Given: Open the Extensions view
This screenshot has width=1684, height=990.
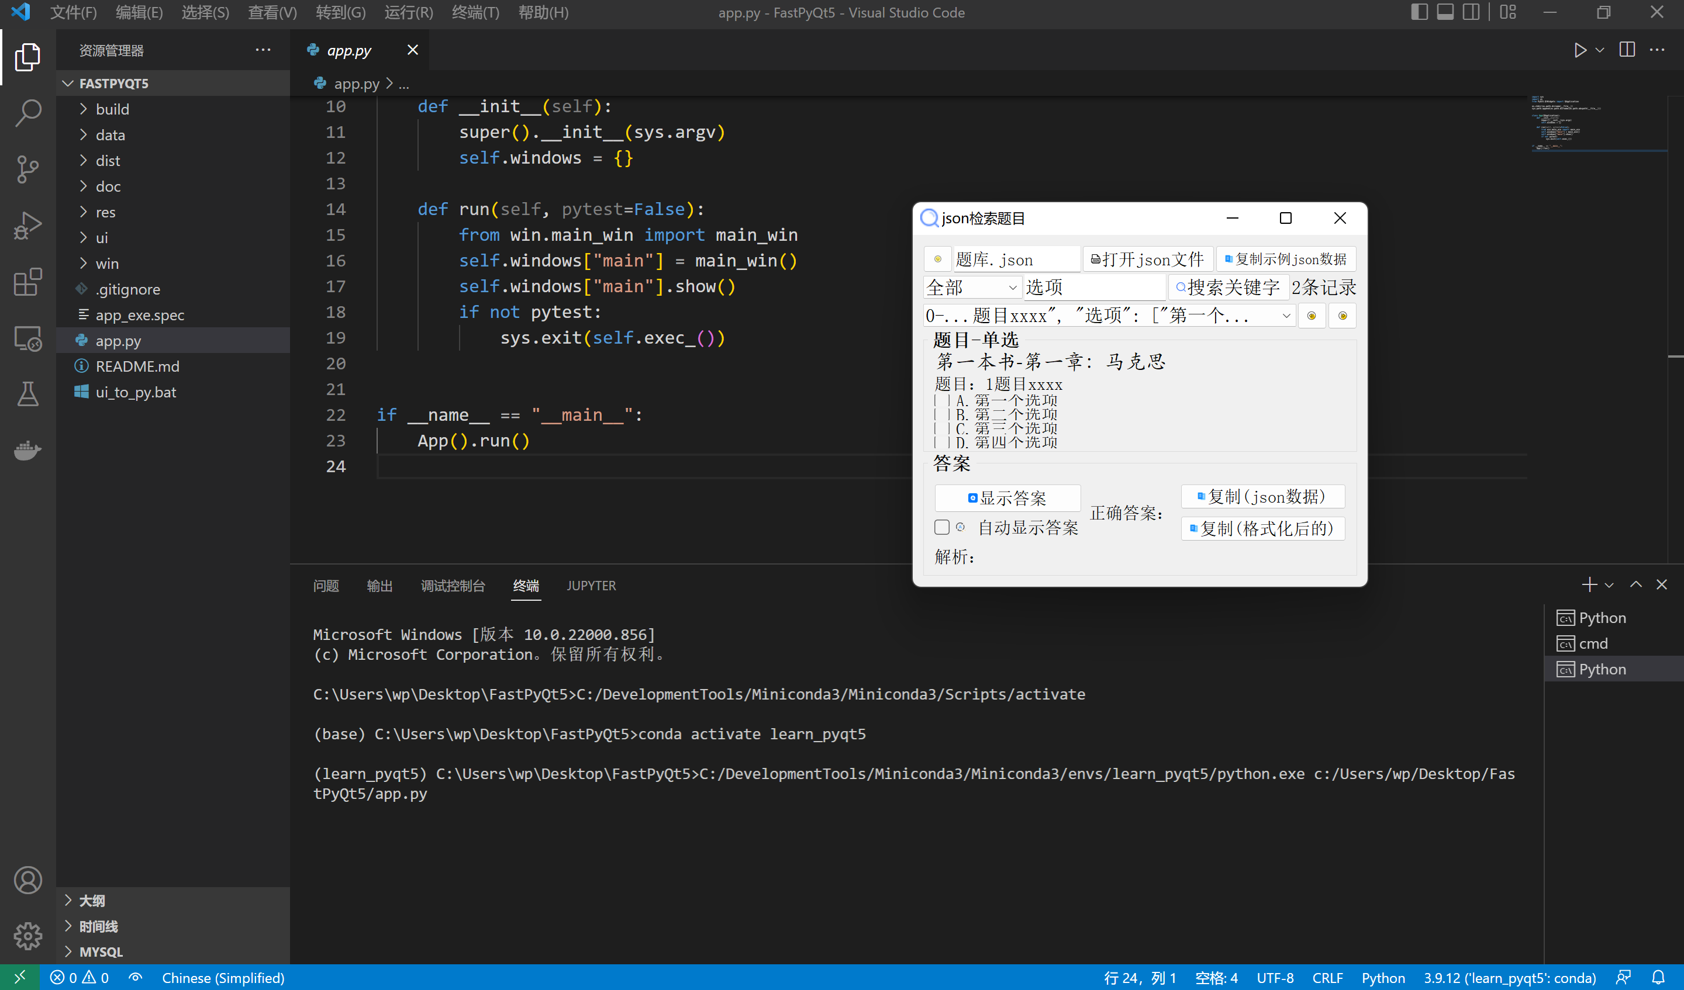Looking at the screenshot, I should tap(27, 282).
